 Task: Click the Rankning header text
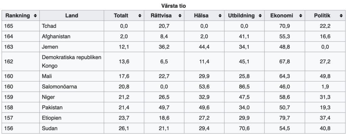coord(18,16)
